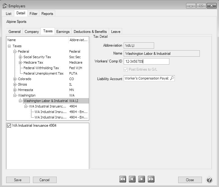Go to first record navigation arrow
Image resolution: width=219 pixels, height=187 pixels.
(x=123, y=179)
